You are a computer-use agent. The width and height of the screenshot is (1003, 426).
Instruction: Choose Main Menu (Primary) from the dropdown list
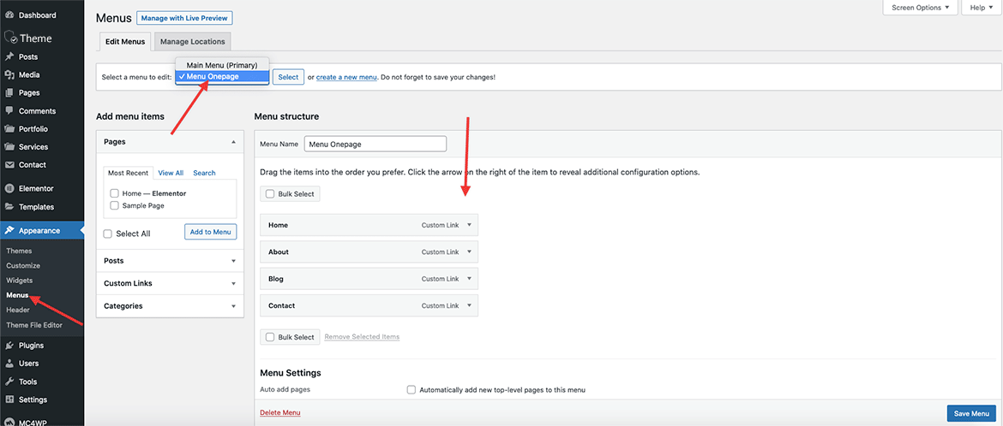point(222,65)
